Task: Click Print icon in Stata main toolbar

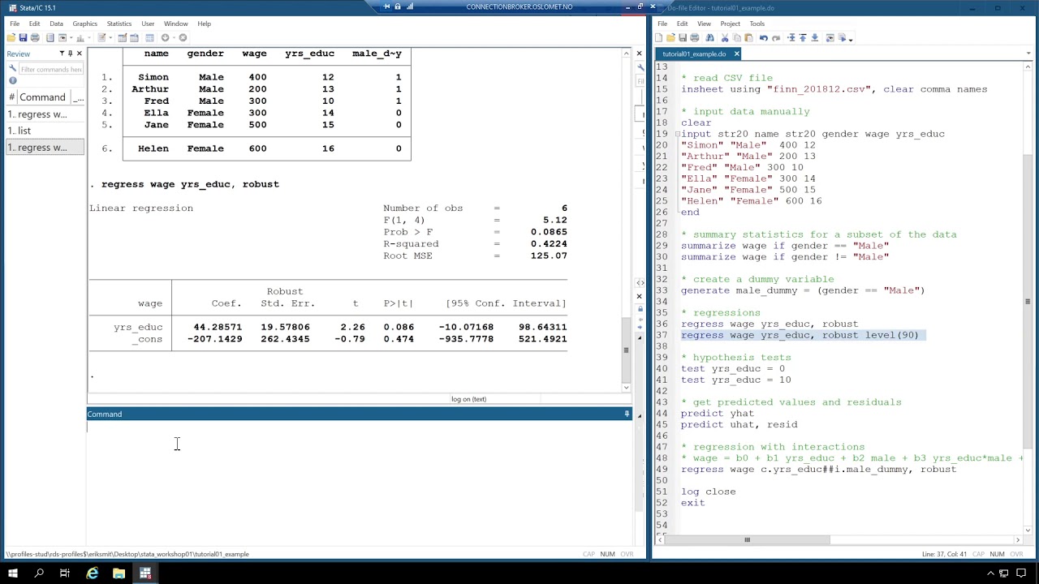Action: pyautogui.click(x=35, y=37)
